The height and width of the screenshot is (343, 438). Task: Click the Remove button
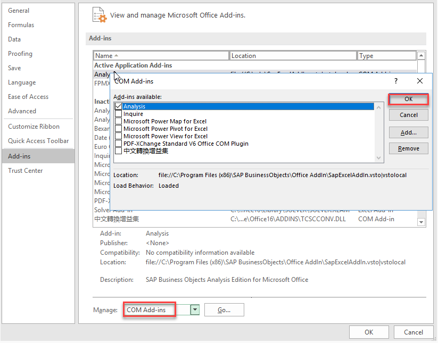click(x=408, y=148)
